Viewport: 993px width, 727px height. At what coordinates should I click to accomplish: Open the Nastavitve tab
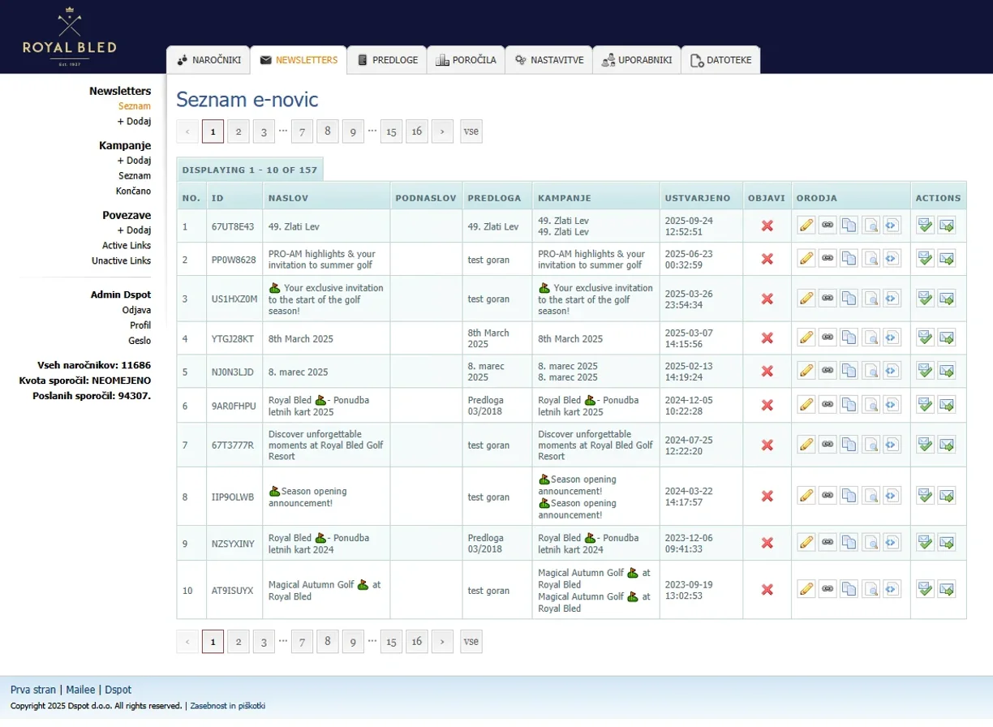tap(549, 60)
